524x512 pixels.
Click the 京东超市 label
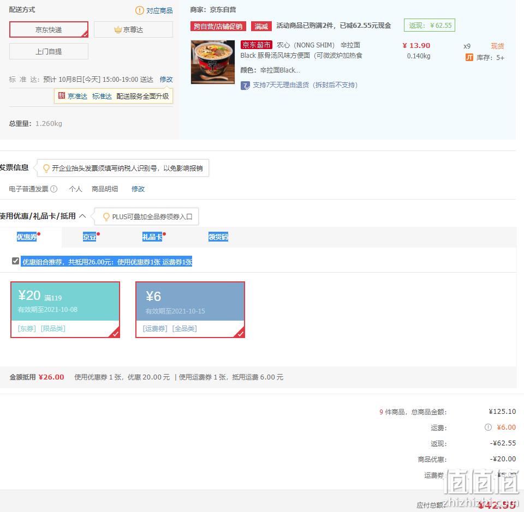[257, 45]
